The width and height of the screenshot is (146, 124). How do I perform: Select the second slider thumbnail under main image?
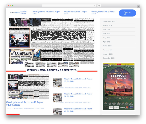coord(40,64)
